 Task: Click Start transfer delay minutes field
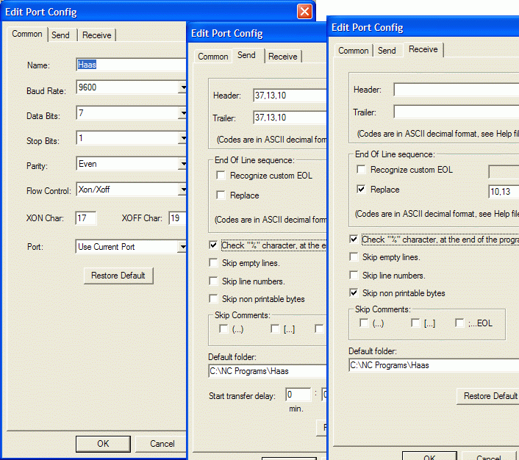[x=298, y=395]
